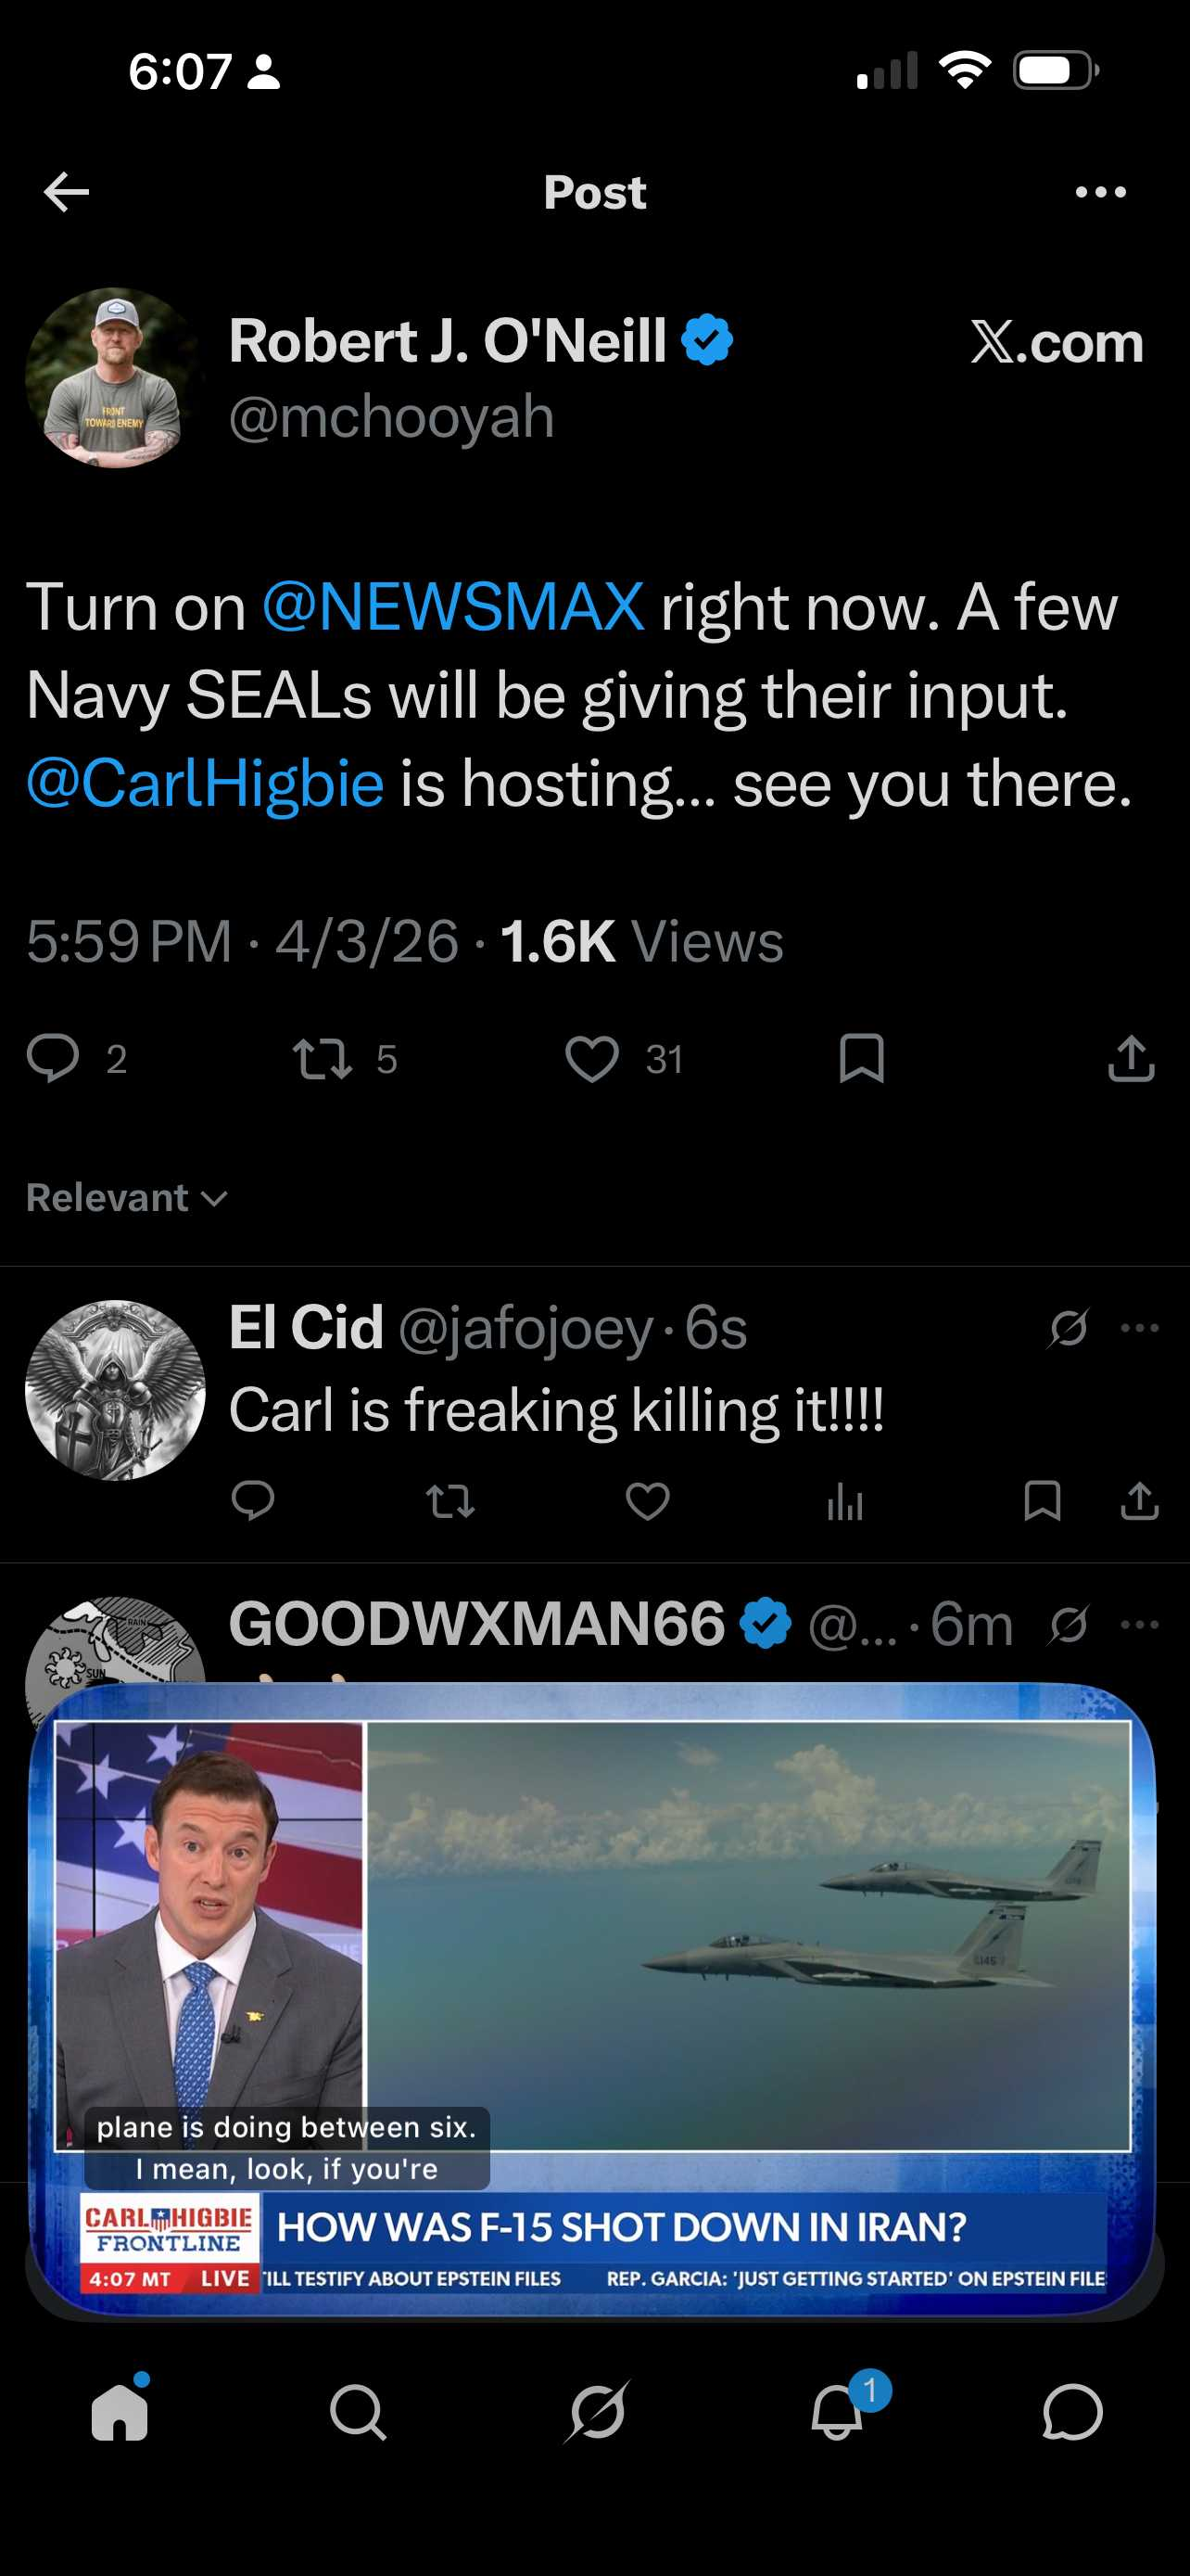Open the Messages tab in bottom bar
This screenshot has height=2576, width=1190.
coord(1072,2412)
